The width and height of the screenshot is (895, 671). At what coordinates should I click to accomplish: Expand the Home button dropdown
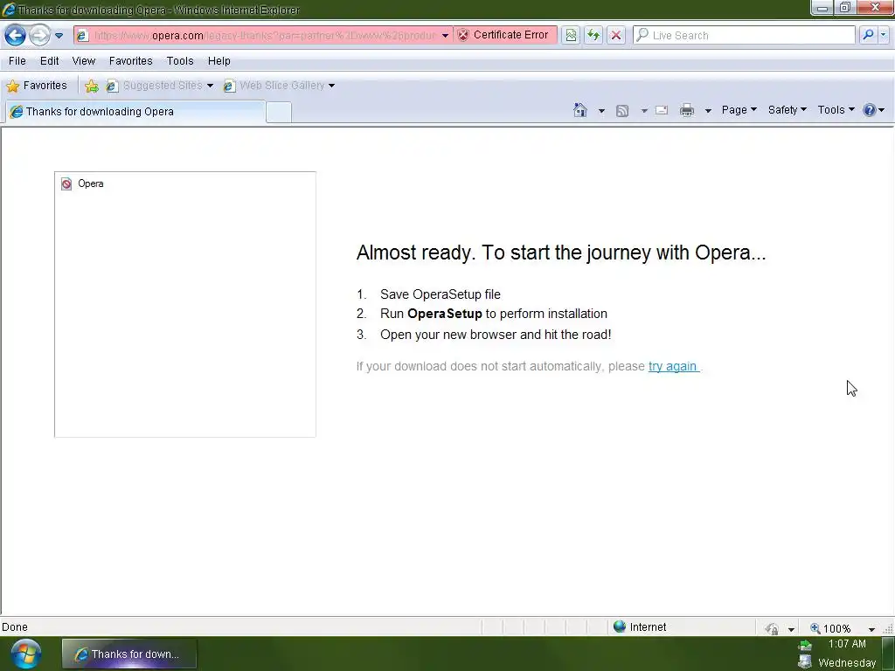(601, 111)
